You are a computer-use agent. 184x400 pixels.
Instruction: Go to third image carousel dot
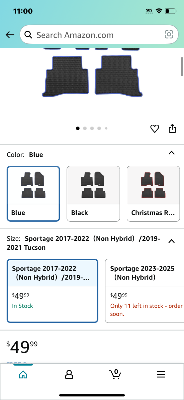92,128
